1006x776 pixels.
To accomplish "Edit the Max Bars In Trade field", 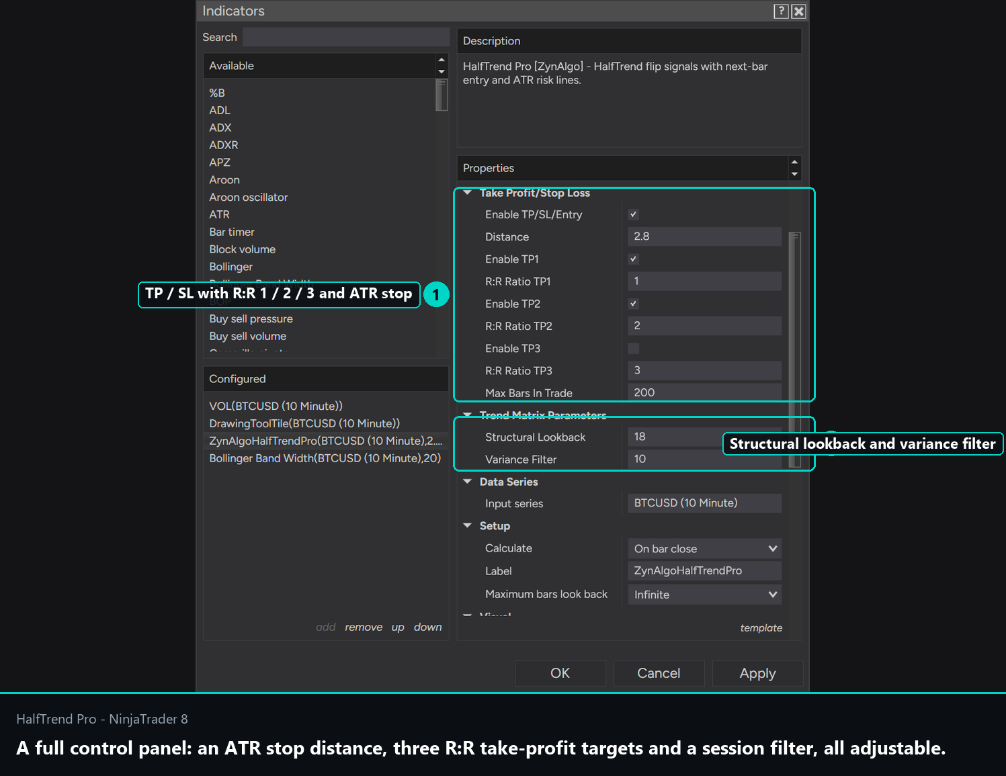I will (x=704, y=392).
